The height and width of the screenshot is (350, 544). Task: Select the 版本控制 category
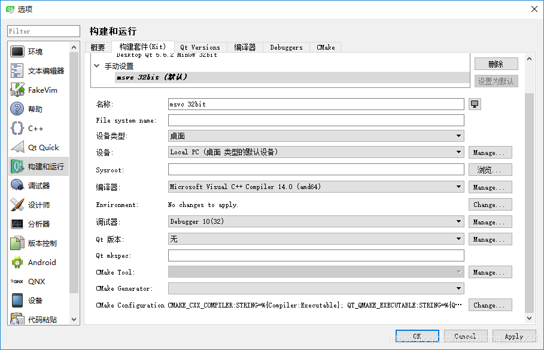[38, 243]
